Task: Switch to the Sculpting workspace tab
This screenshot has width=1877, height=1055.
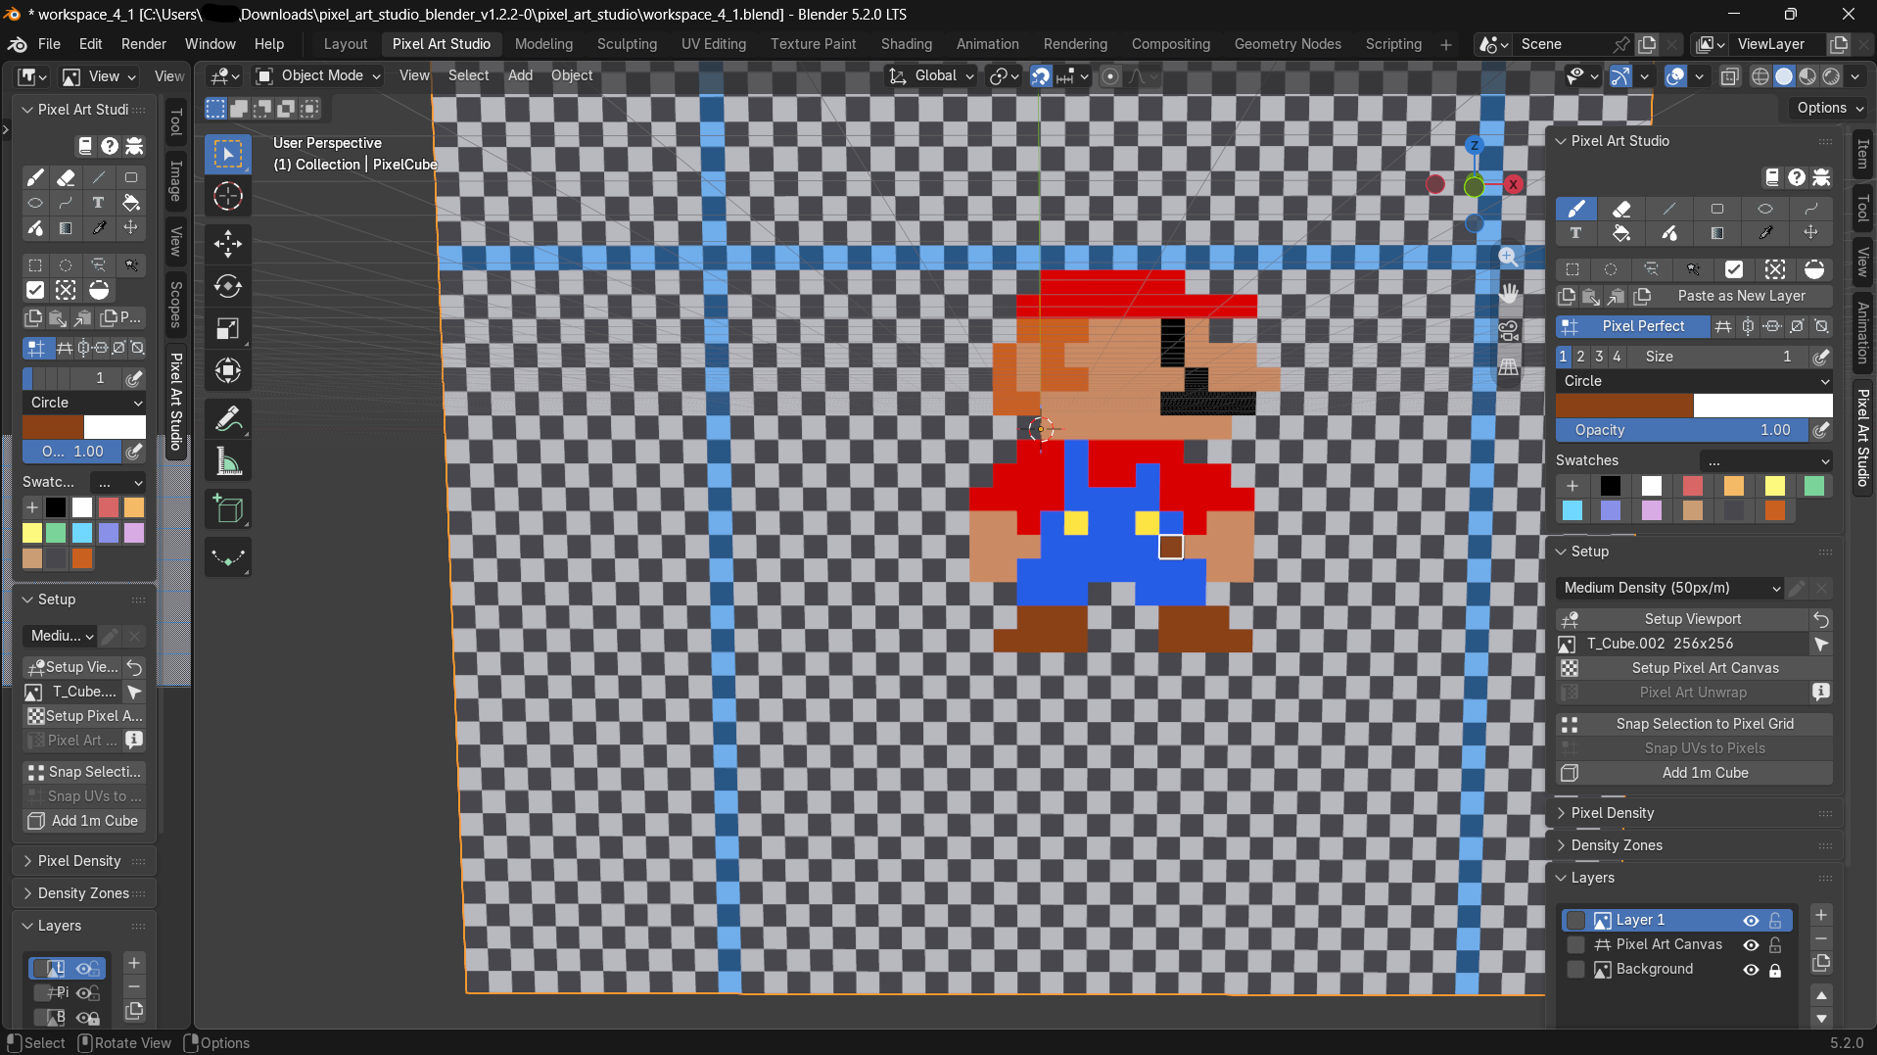Action: coord(627,44)
